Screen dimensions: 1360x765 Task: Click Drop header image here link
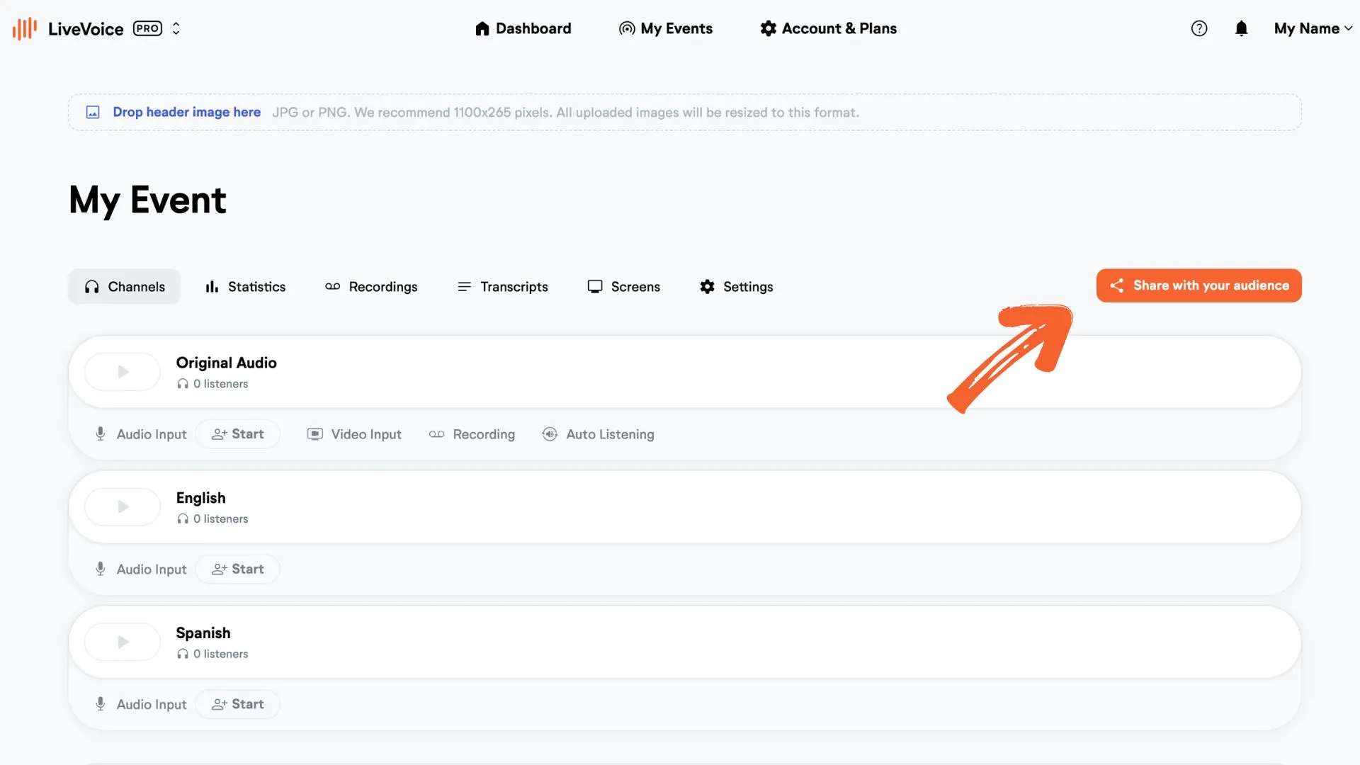point(187,112)
